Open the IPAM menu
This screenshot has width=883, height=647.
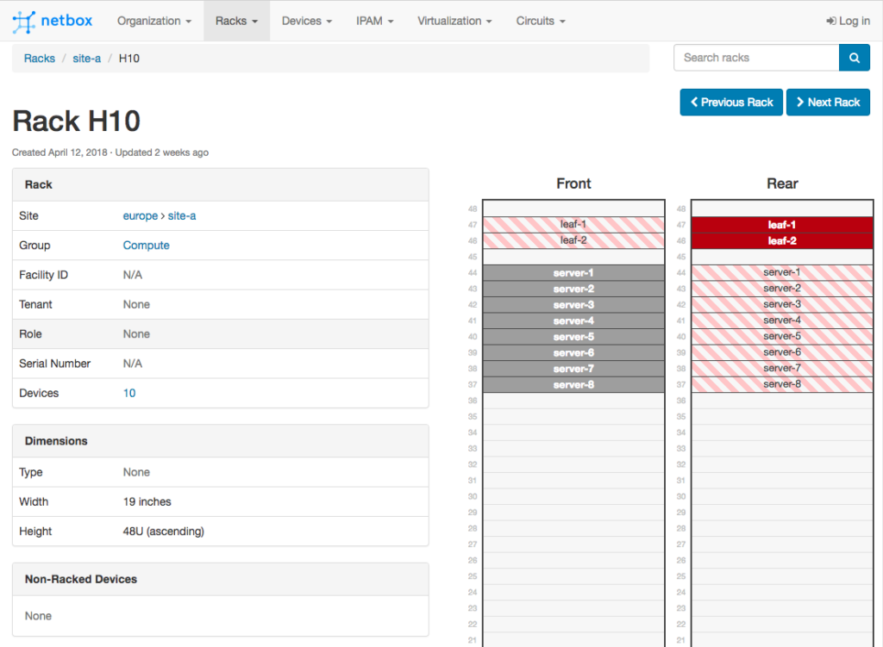tap(375, 21)
